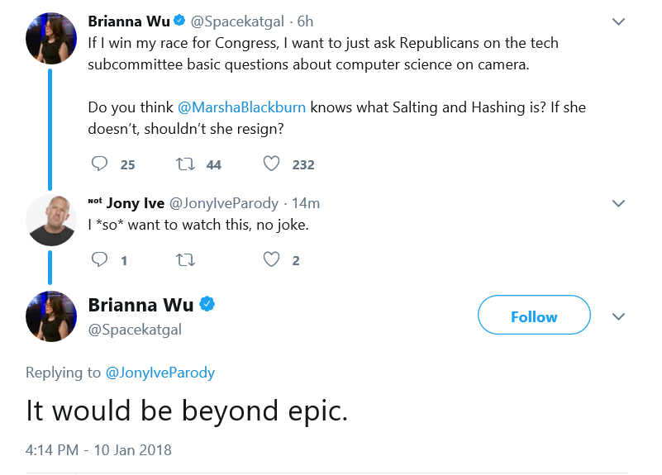
Task: Open Brianna Wu's avatar on top tweet
Action: click(x=51, y=38)
